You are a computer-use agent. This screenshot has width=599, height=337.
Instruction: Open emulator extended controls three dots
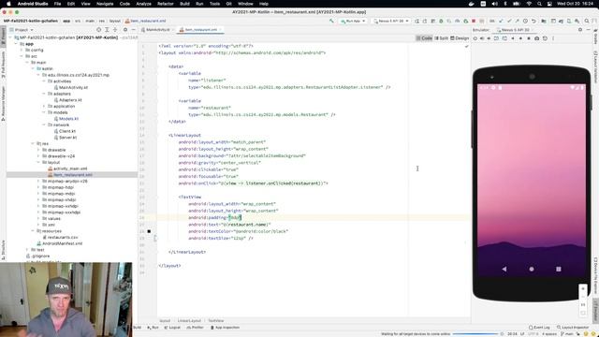point(553,38)
